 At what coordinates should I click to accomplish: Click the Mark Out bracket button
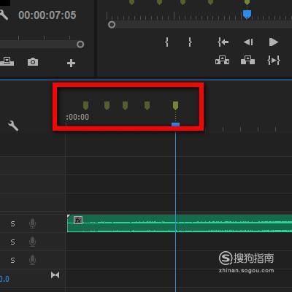tap(190, 42)
